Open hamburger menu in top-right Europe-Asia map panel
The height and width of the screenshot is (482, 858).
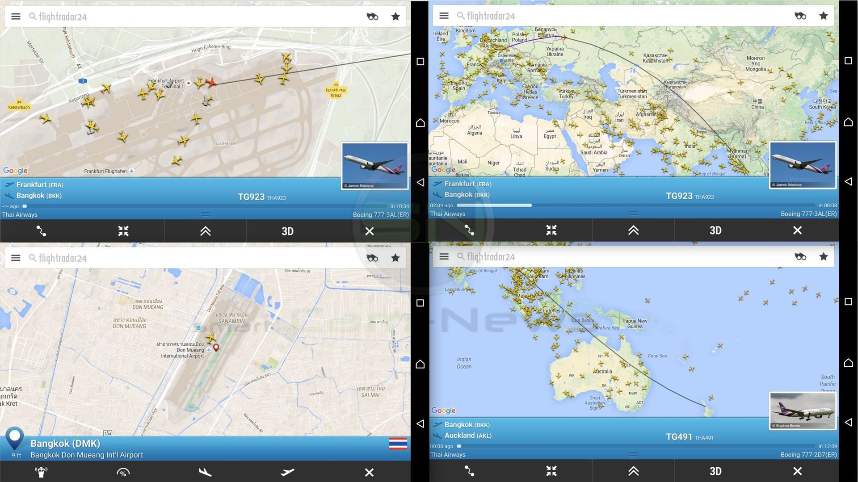point(444,16)
